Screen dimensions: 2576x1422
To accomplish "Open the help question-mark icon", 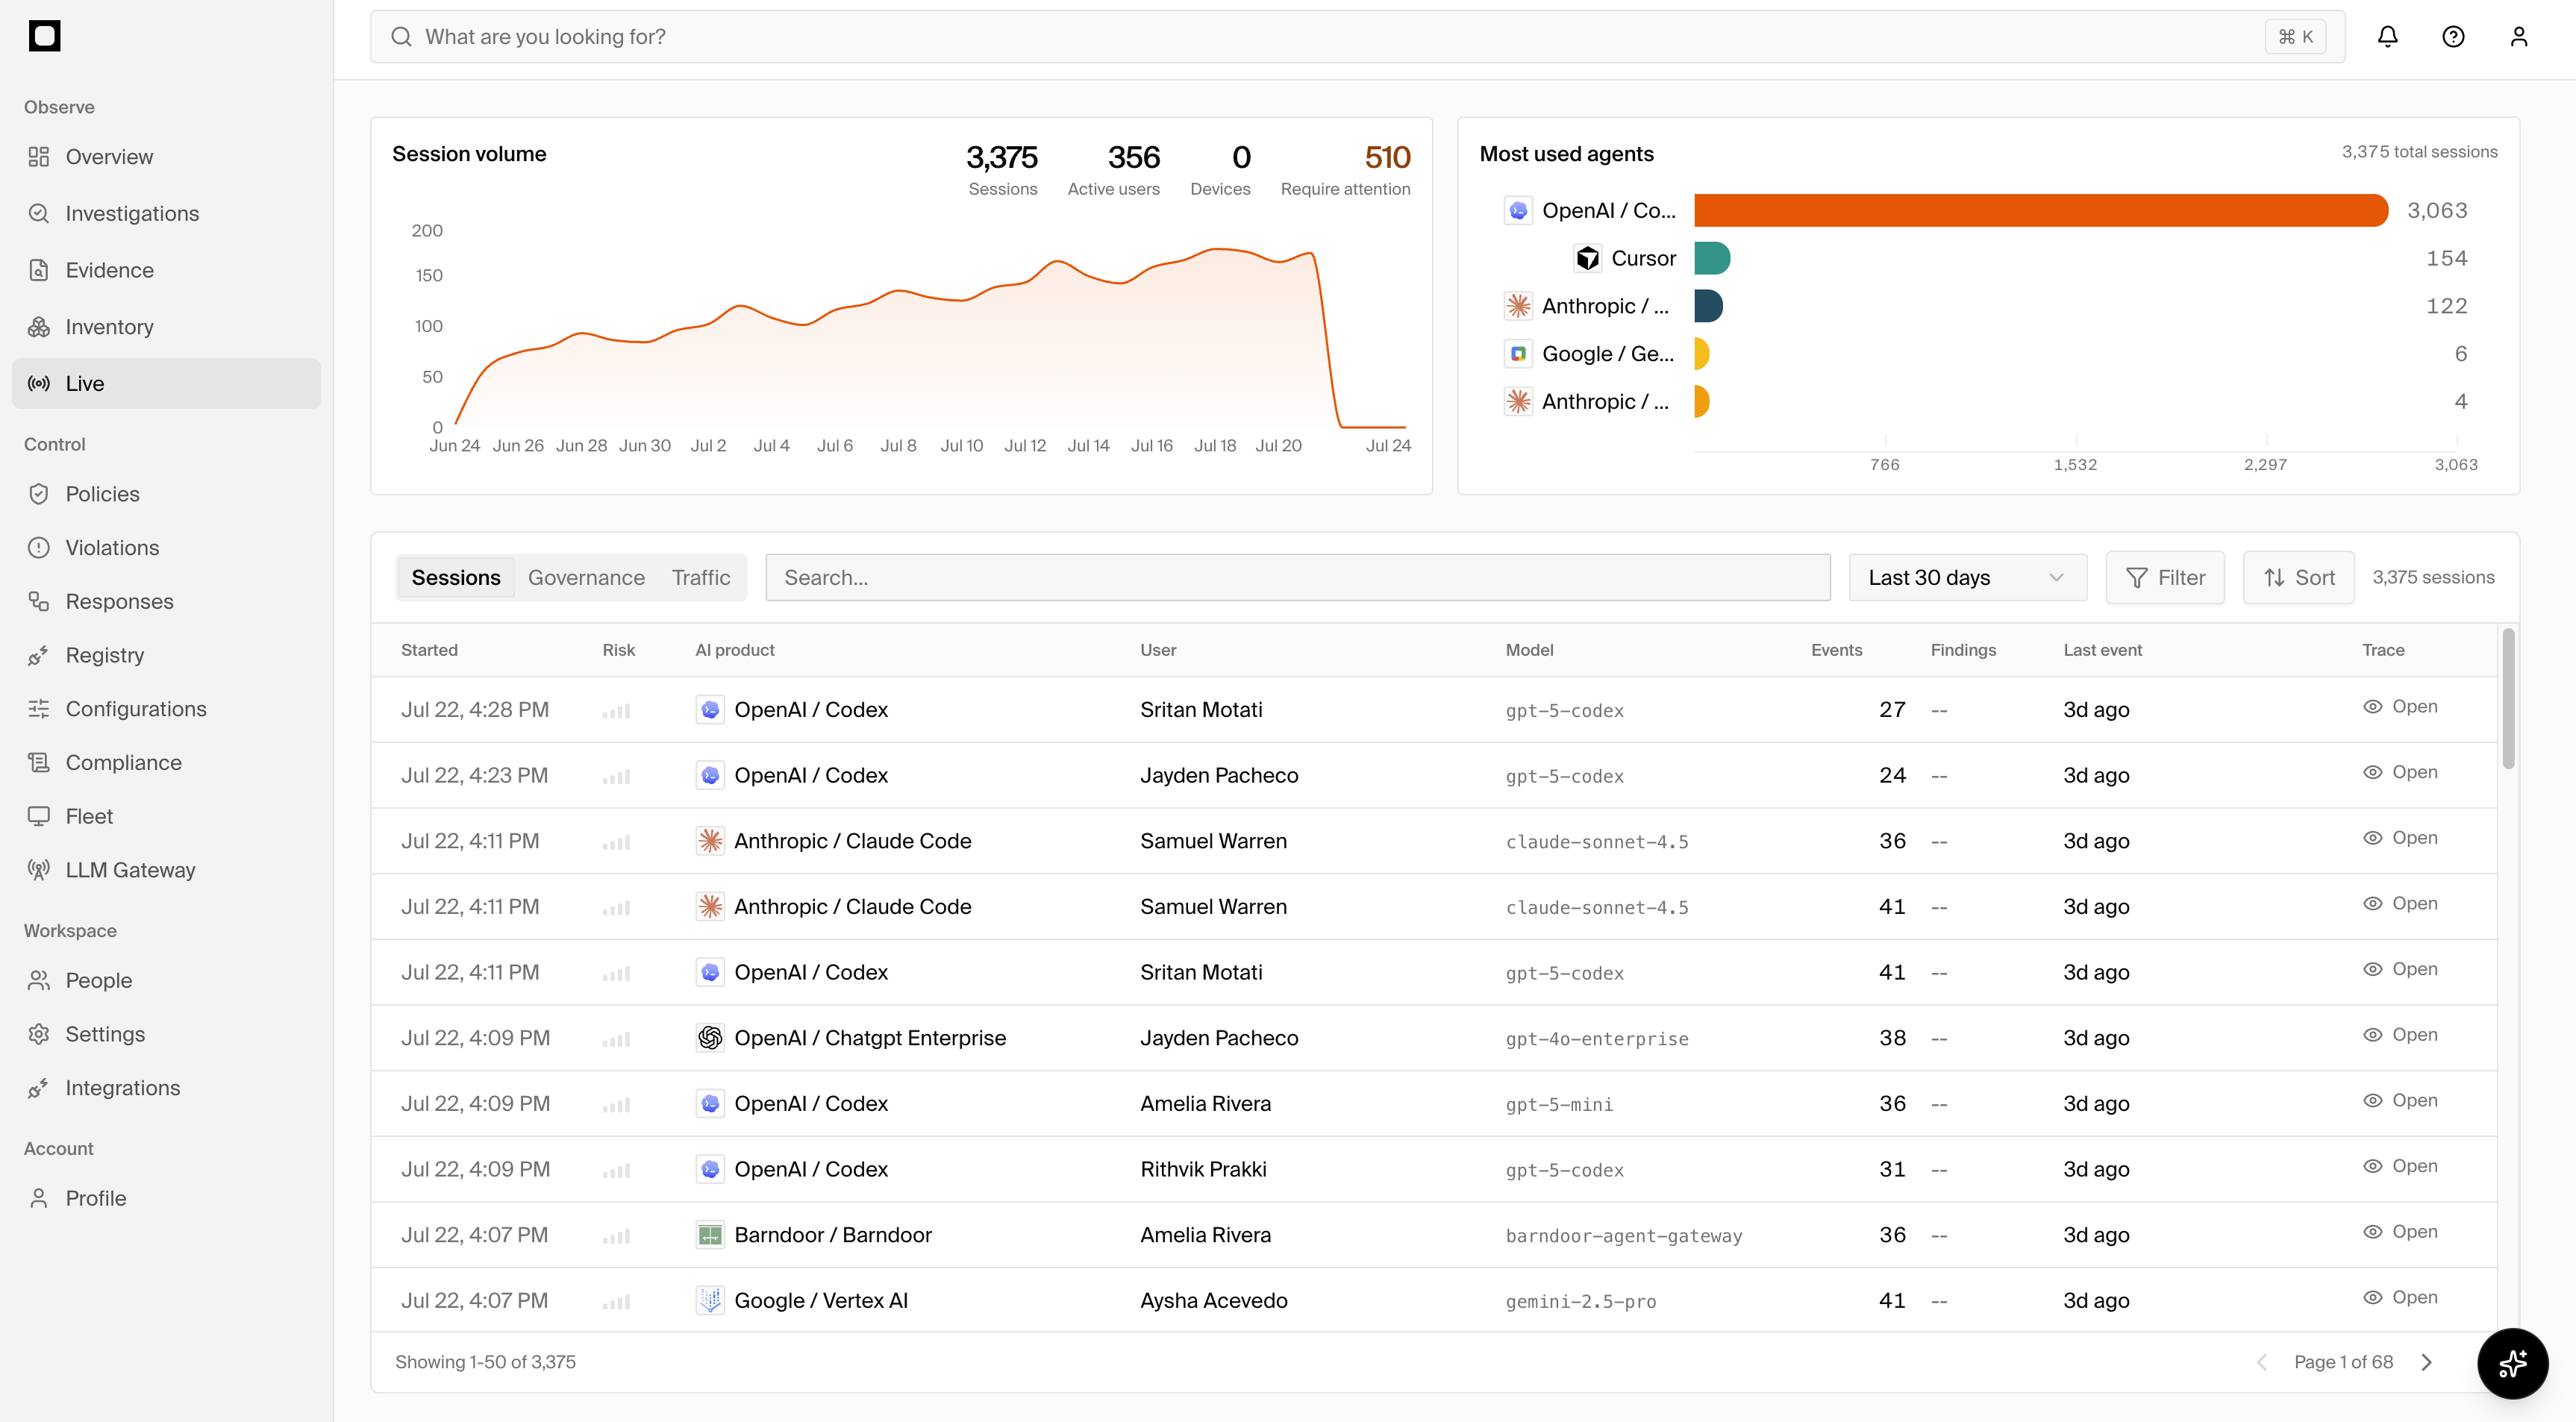I will coord(2453,37).
